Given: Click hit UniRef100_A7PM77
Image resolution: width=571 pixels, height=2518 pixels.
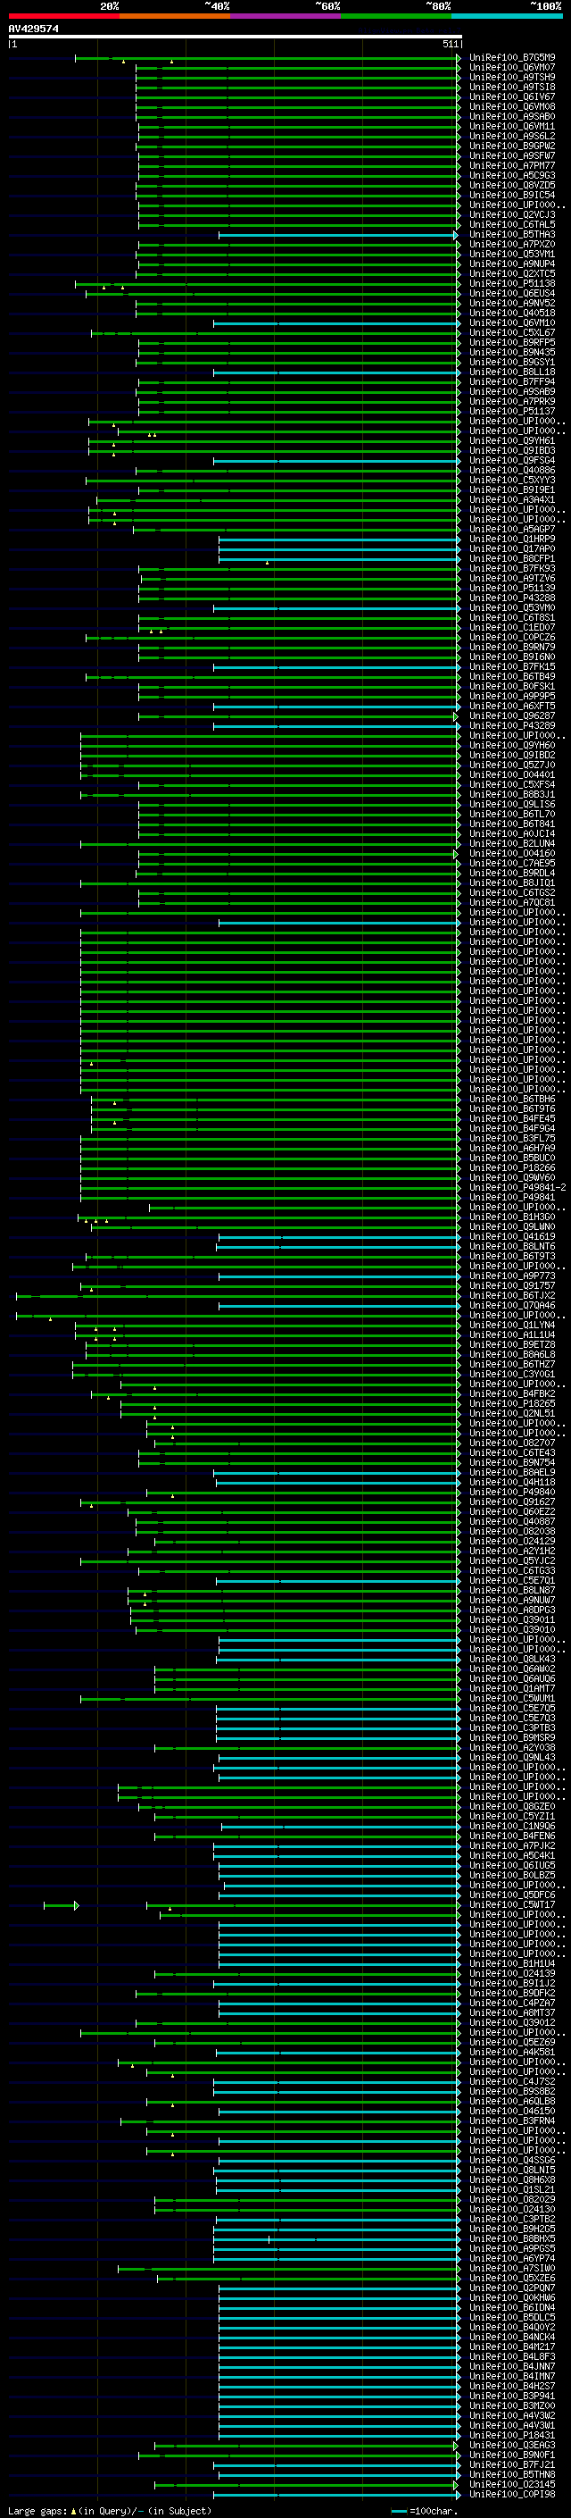Looking at the screenshot, I should pyautogui.click(x=512, y=165).
